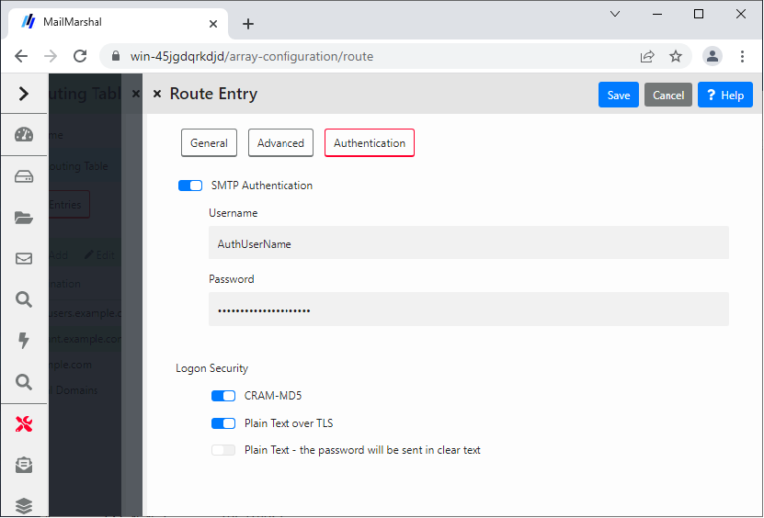Screen dimensions: 764x518
Task: Open Help for Route Entry
Action: point(725,95)
